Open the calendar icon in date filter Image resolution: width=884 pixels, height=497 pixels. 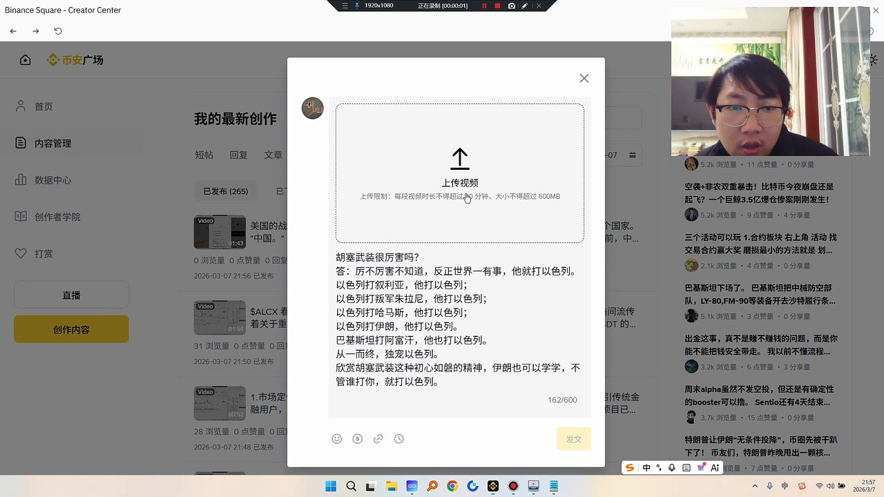(x=633, y=155)
